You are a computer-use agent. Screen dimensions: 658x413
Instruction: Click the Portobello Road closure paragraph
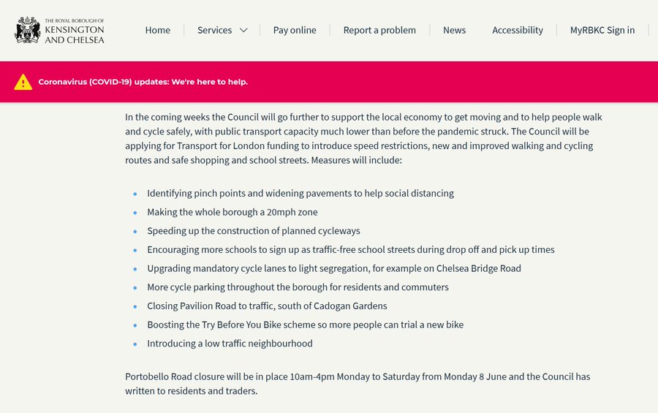(358, 384)
